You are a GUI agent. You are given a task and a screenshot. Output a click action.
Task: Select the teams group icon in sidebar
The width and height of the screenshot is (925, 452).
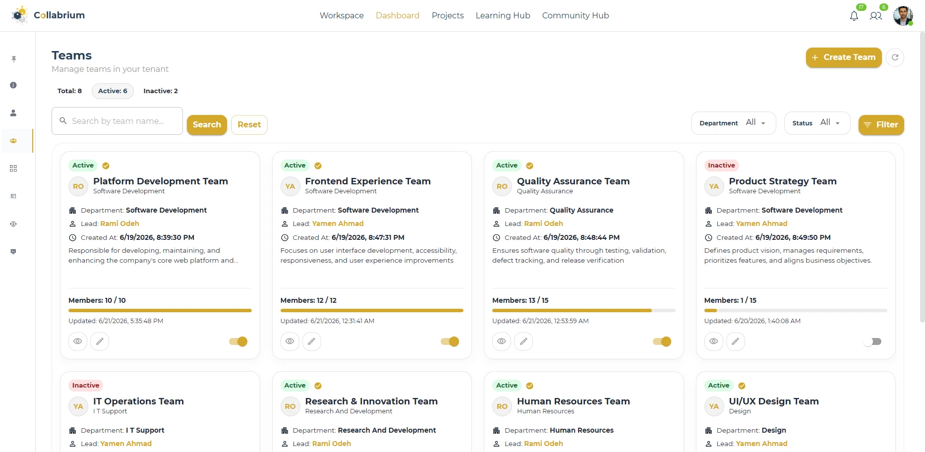[13, 141]
